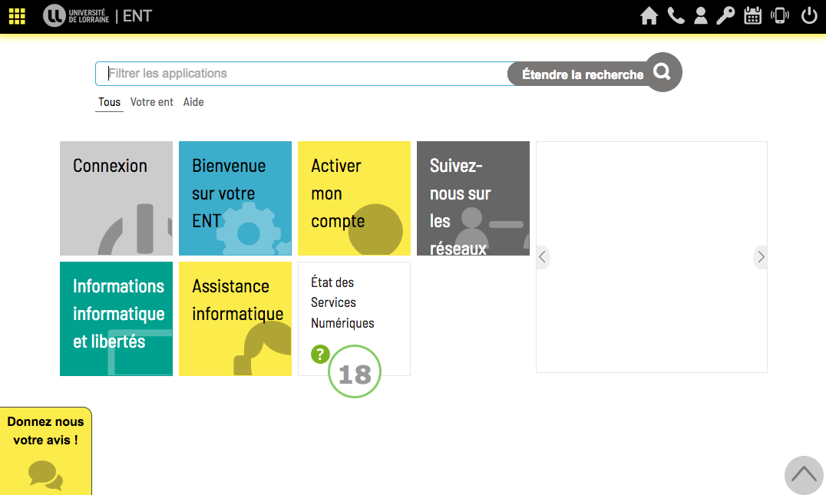Show next carousel slide
The width and height of the screenshot is (826, 495).
[x=761, y=257]
